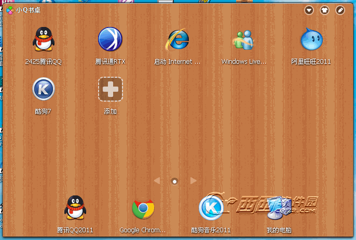Click the 腾讯通RTX text label
The height and width of the screenshot is (240, 356).
[111, 62]
